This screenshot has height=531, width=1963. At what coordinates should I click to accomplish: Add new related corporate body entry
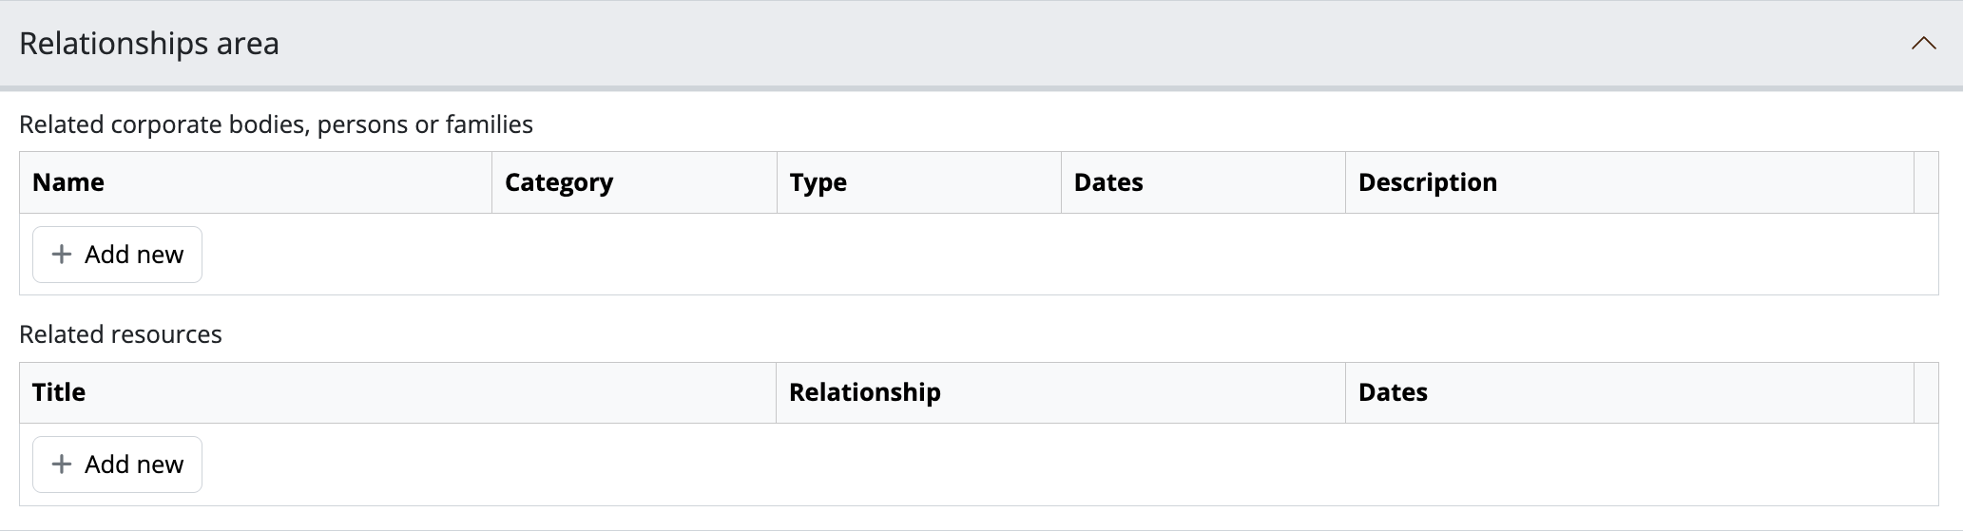(x=117, y=255)
